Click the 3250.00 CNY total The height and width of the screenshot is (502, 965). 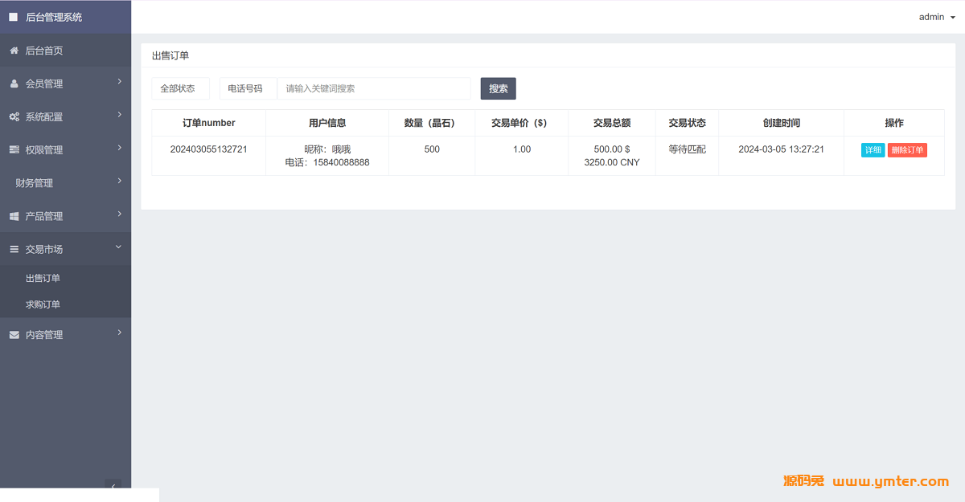tap(612, 162)
